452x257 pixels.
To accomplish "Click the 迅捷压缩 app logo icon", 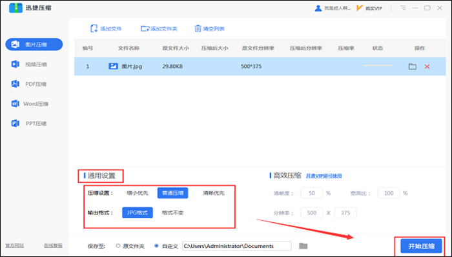I will (15, 8).
